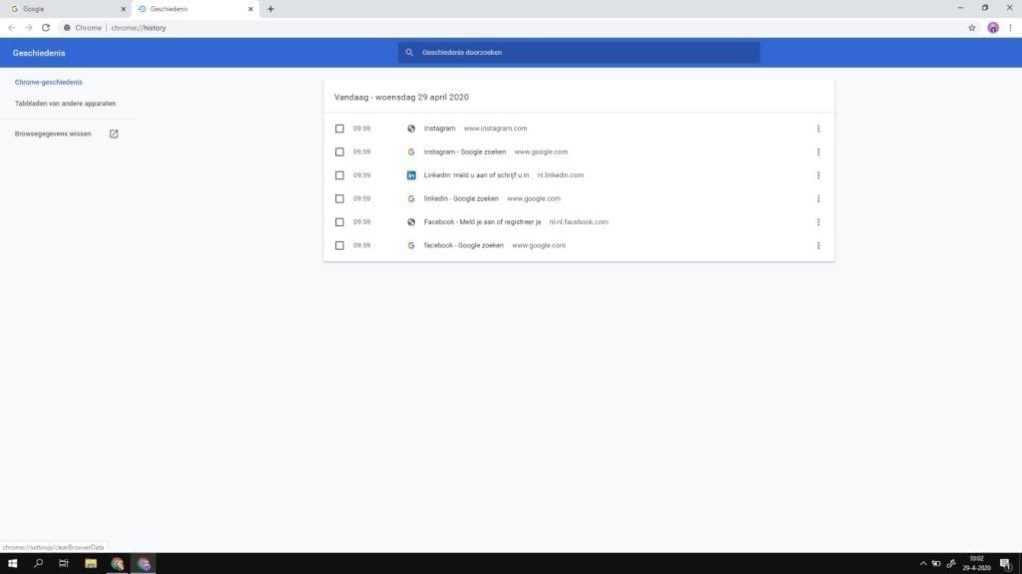Tick the checkbox for 'instagram - Google zoeken'
The image size is (1022, 574).
click(339, 152)
